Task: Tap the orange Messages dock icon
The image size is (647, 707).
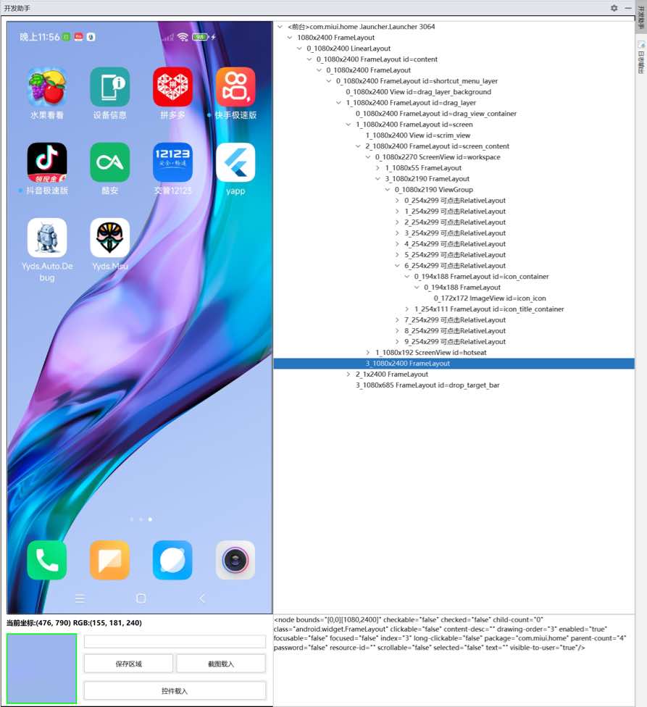Action: pos(109,560)
